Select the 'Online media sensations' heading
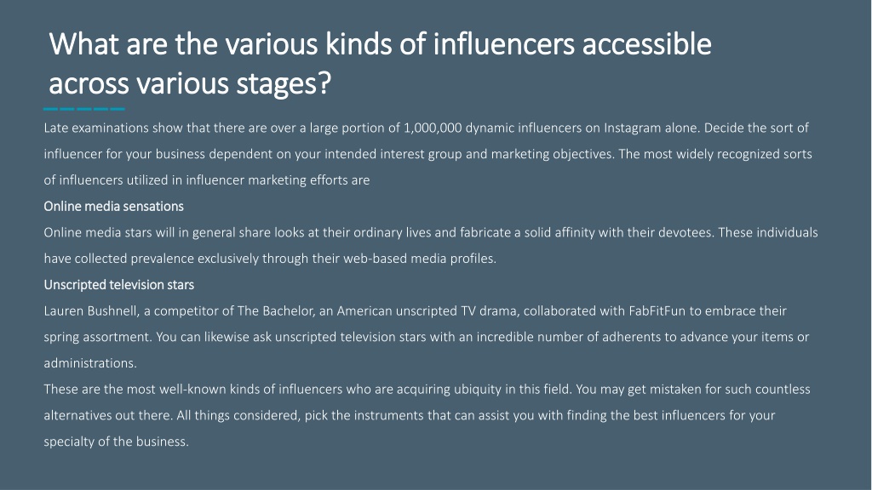Image resolution: width=872 pixels, height=490 pixels. (x=113, y=206)
